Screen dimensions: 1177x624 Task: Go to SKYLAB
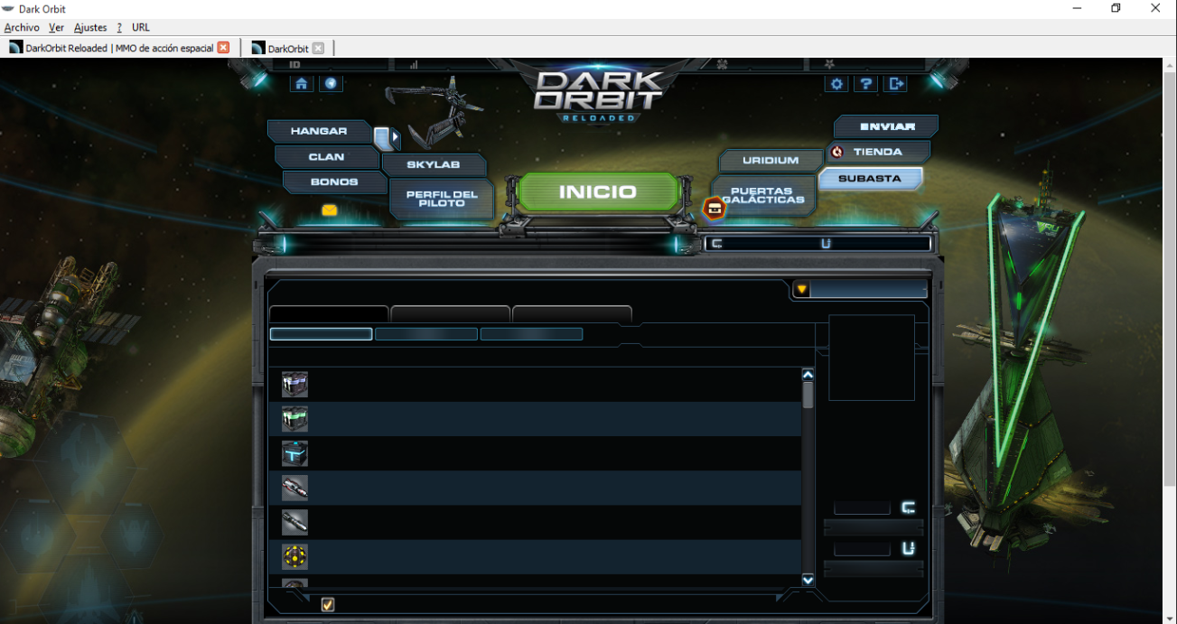(x=434, y=165)
